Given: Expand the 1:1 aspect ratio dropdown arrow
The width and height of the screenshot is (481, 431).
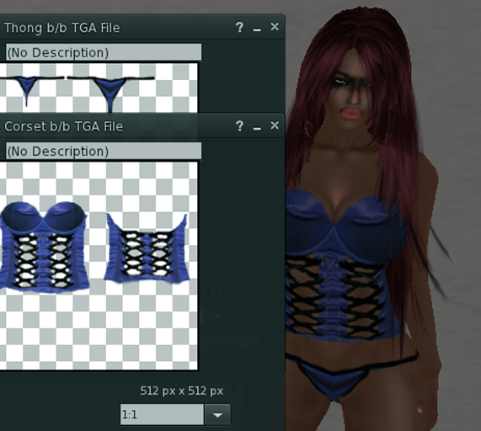Looking at the screenshot, I should coord(217,415).
